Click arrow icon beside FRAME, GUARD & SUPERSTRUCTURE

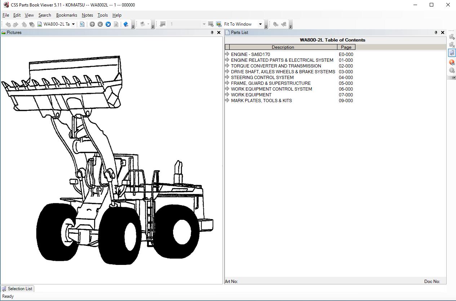227,83
